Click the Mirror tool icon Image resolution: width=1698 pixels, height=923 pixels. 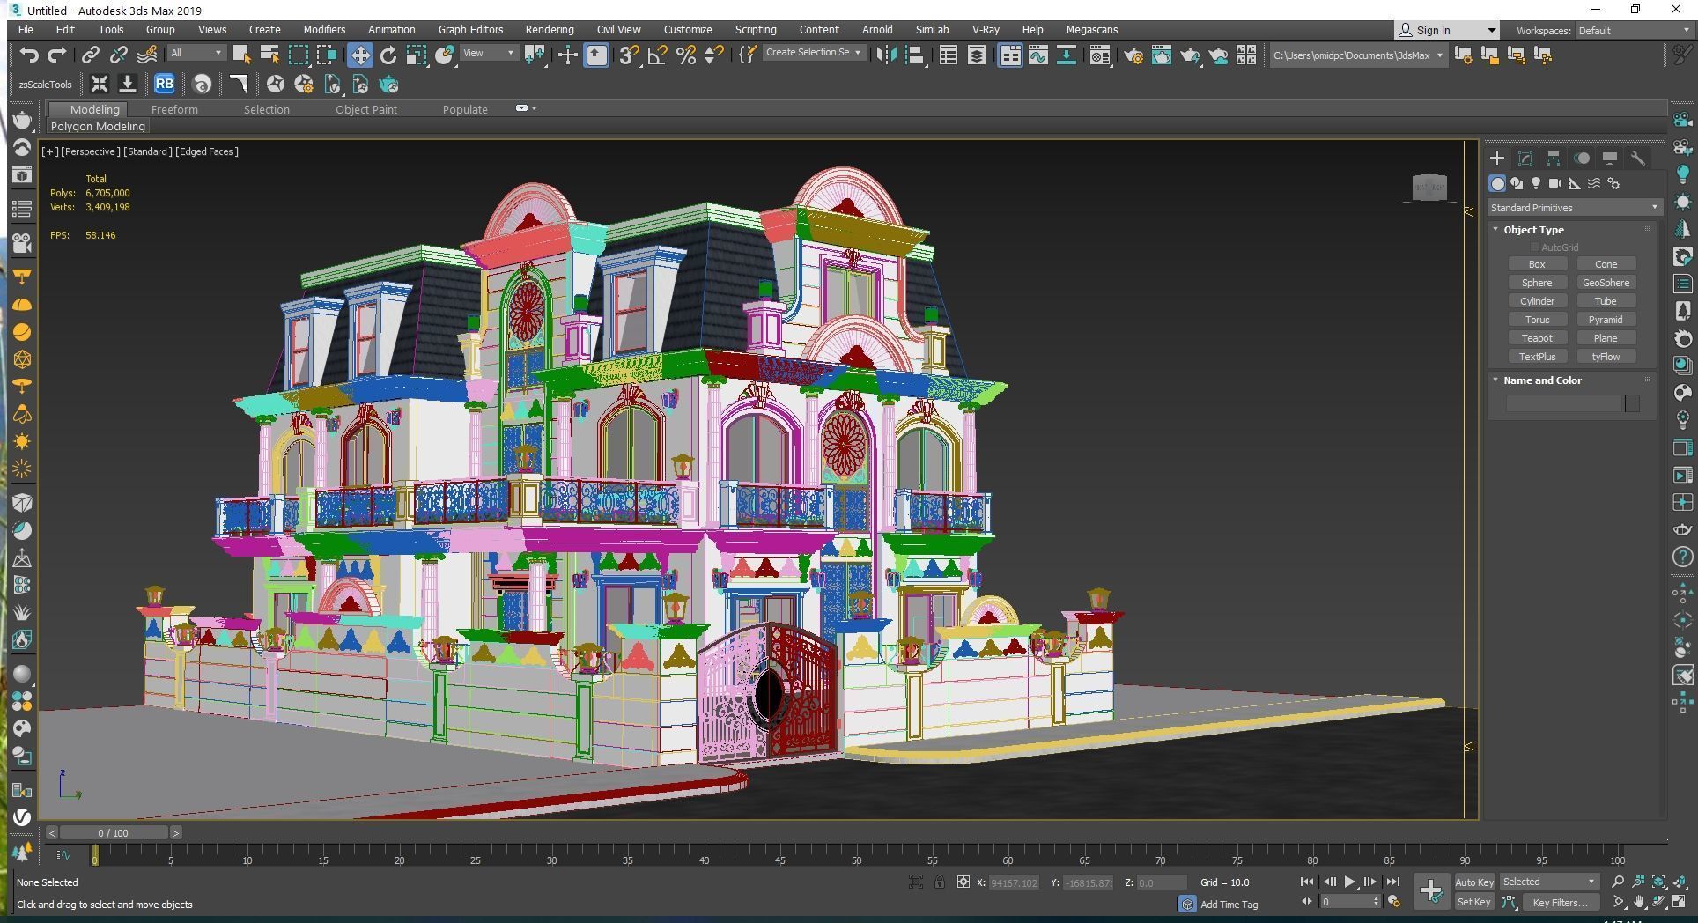coord(886,55)
